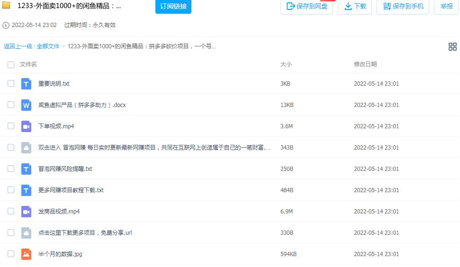Check the box for 冒泡网赚风险提醒.txt
This screenshot has width=460, height=267.
click(11, 169)
